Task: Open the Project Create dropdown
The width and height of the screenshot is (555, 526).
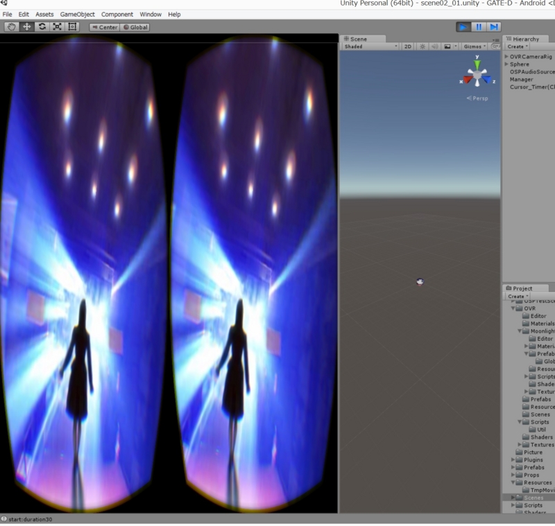Action: (x=518, y=296)
